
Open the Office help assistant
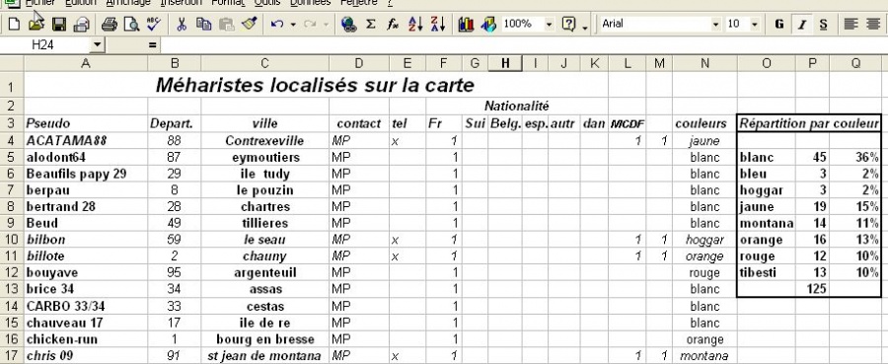point(568,25)
